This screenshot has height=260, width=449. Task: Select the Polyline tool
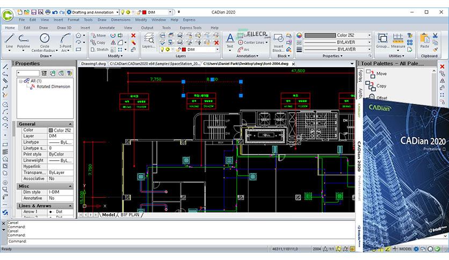pyautogui.click(x=23, y=41)
